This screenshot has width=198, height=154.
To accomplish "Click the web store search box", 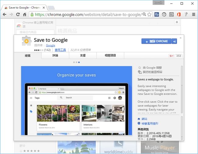I will click(x=35, y=32).
